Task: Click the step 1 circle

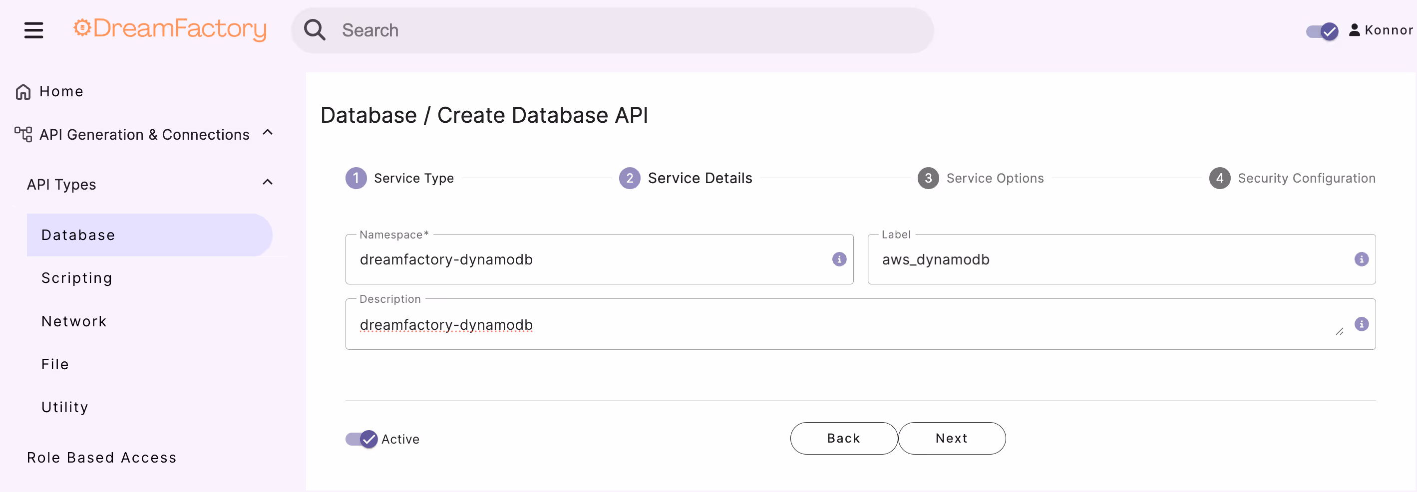Action: [x=356, y=178]
